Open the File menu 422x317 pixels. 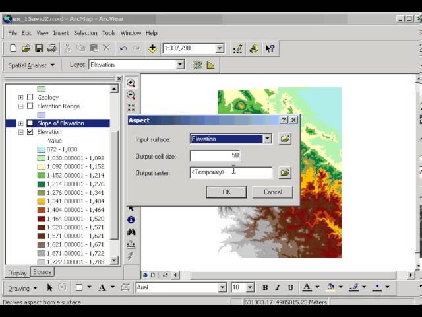[x=13, y=33]
